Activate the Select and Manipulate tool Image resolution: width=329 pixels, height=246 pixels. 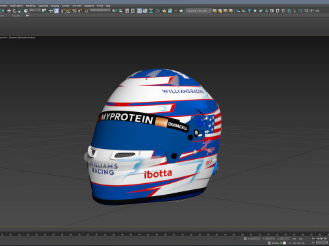pos(51,11)
